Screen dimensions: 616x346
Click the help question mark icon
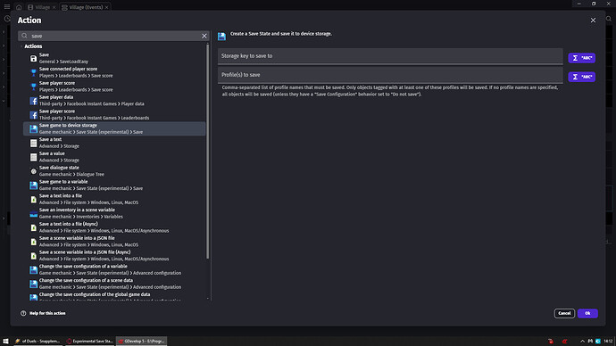(x=23, y=313)
